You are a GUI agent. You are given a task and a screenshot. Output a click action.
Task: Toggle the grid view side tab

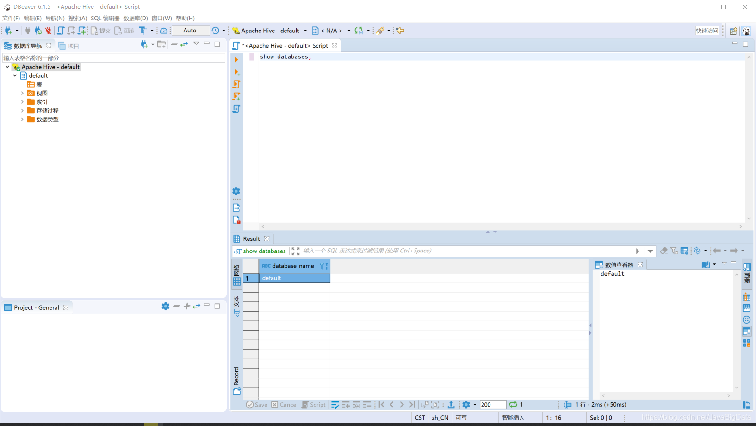coord(237,276)
